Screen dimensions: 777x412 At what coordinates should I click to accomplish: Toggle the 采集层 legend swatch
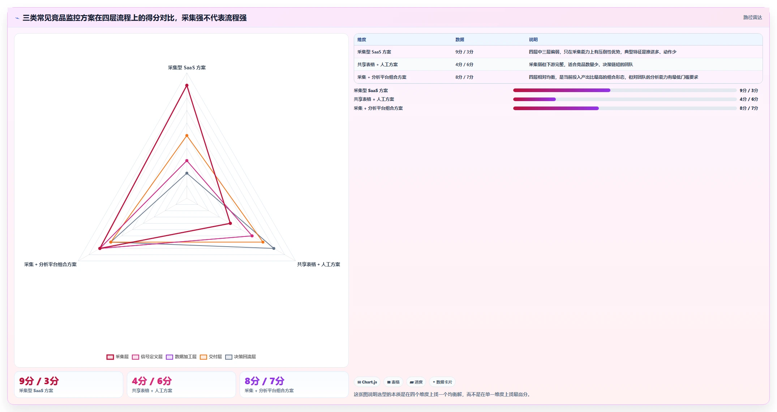click(110, 357)
